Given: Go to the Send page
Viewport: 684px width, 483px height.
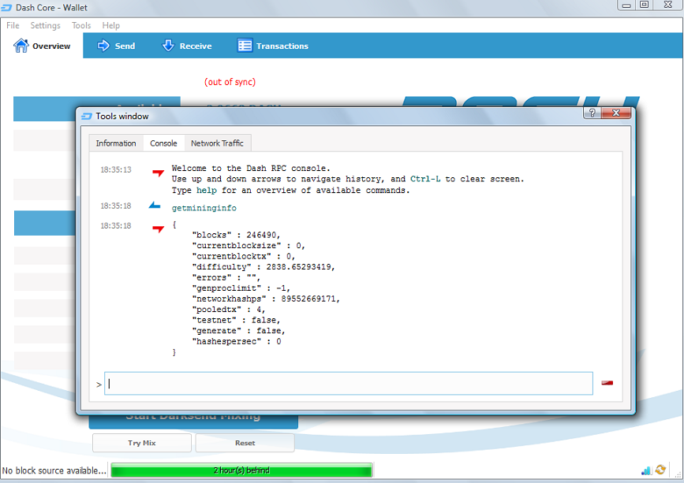Looking at the screenshot, I should [x=116, y=46].
